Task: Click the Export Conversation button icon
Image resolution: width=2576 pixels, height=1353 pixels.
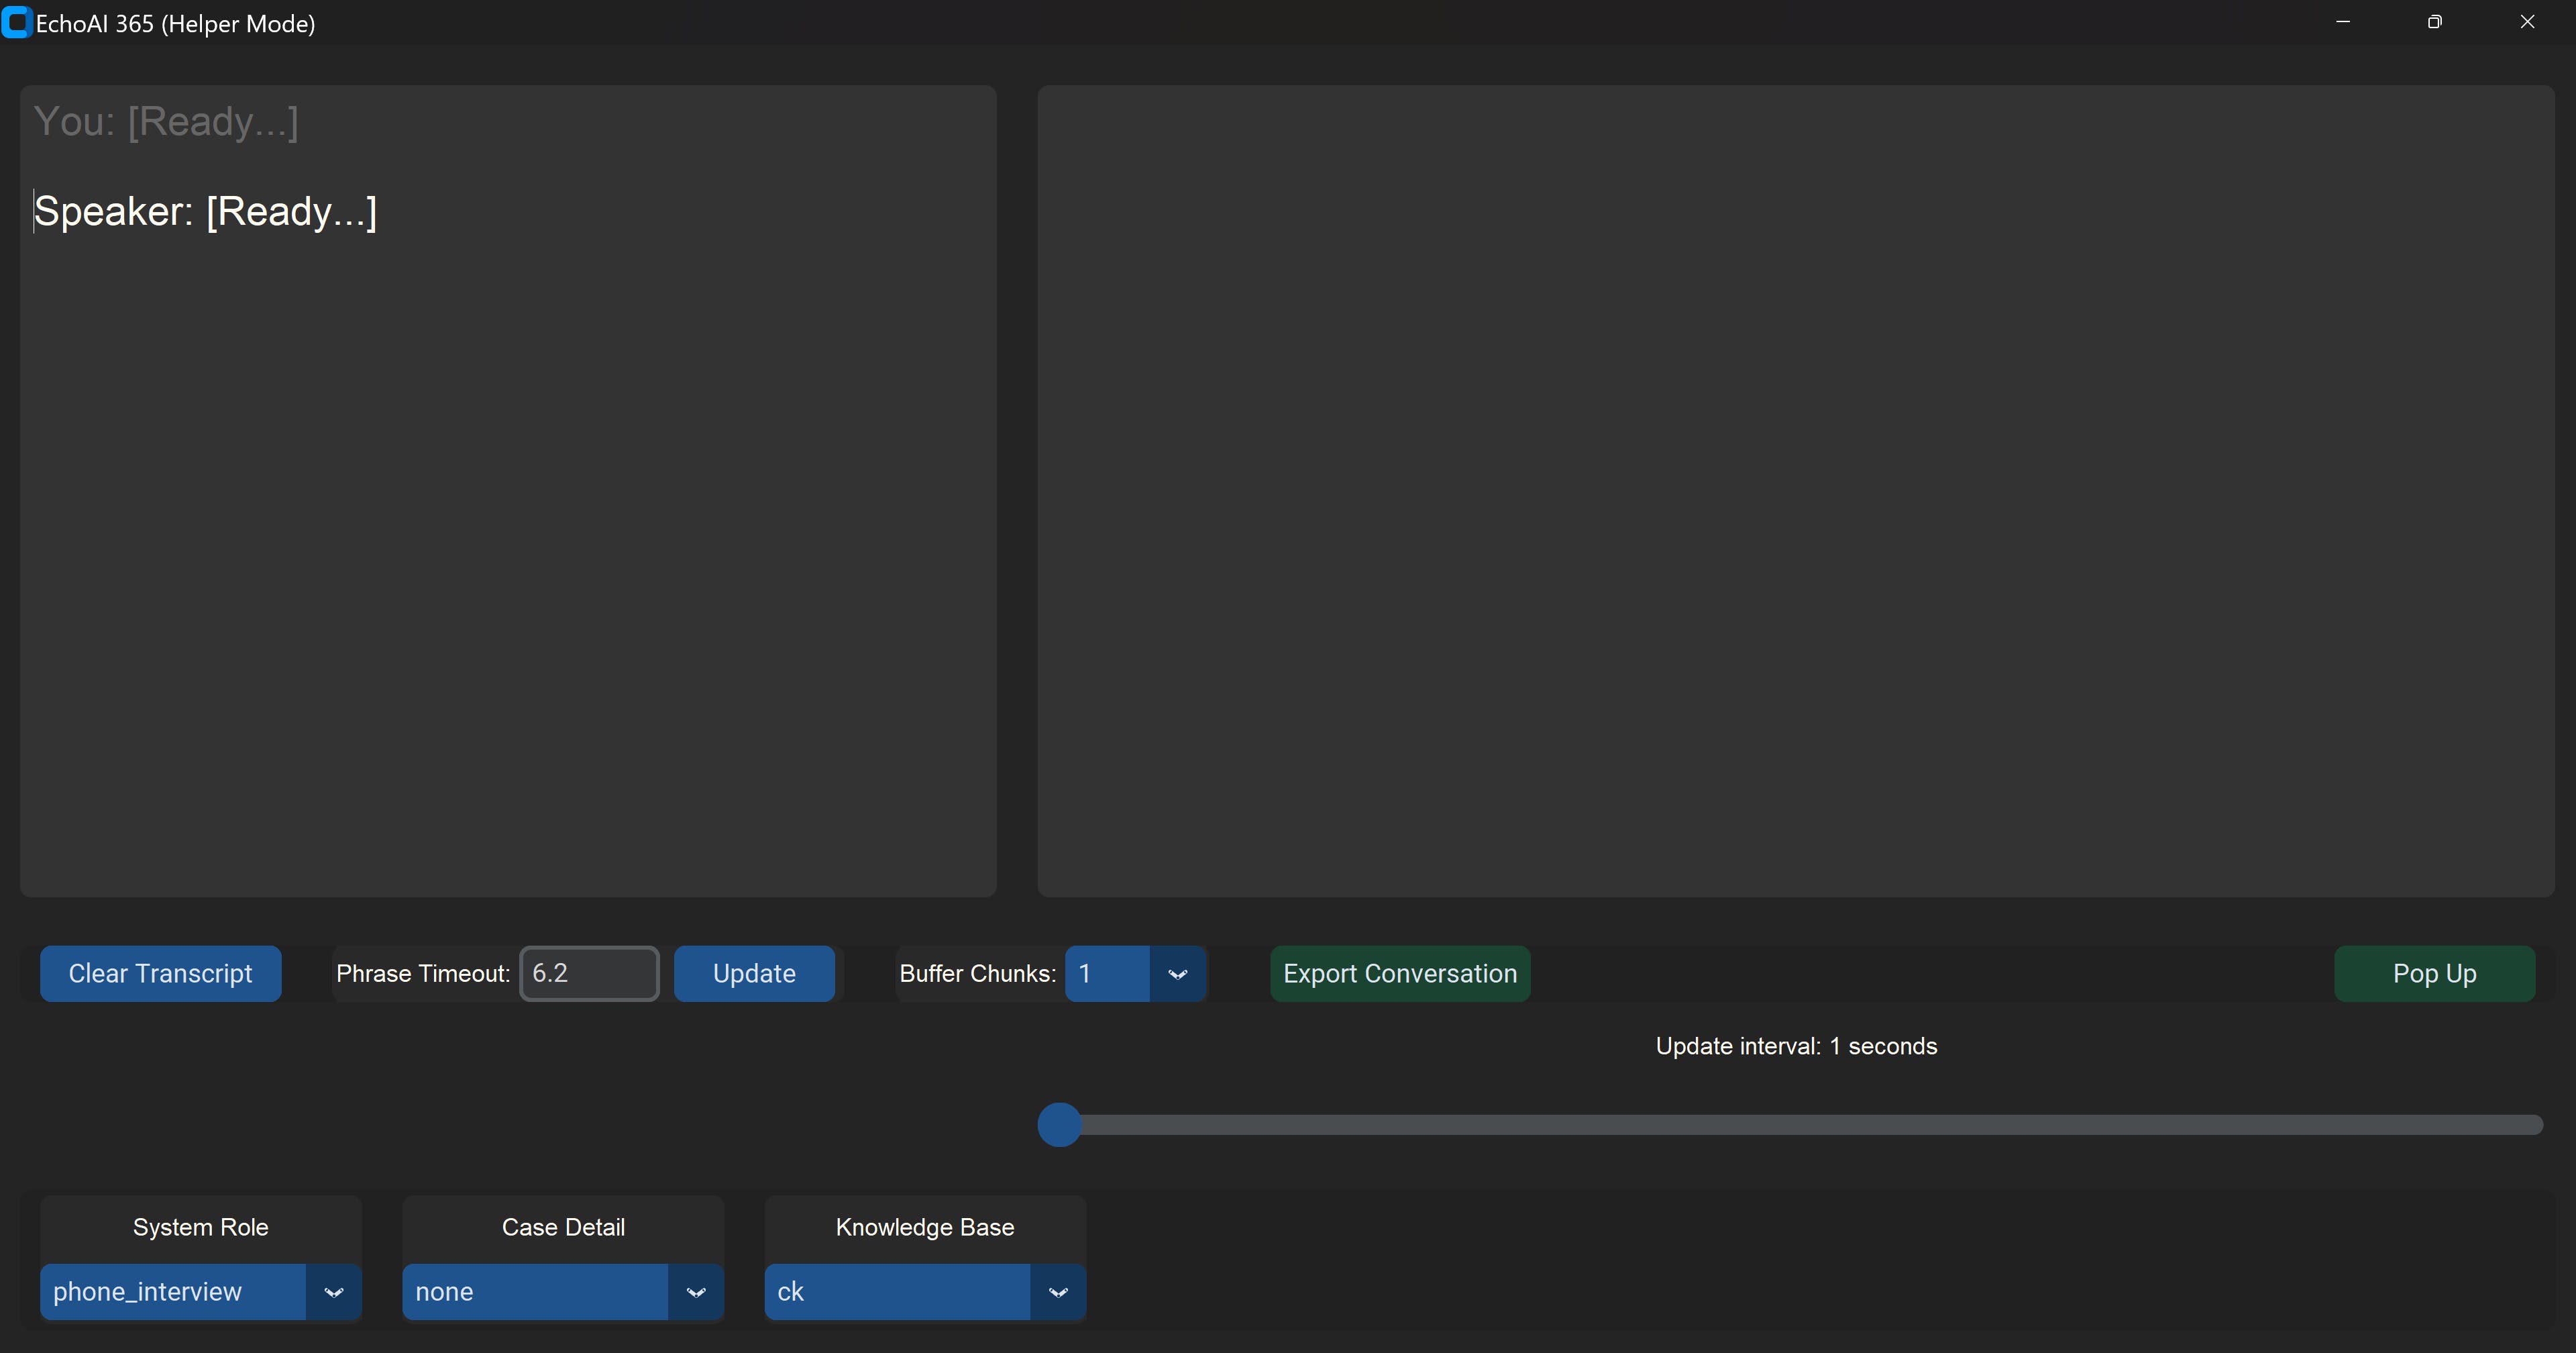Action: point(1402,973)
